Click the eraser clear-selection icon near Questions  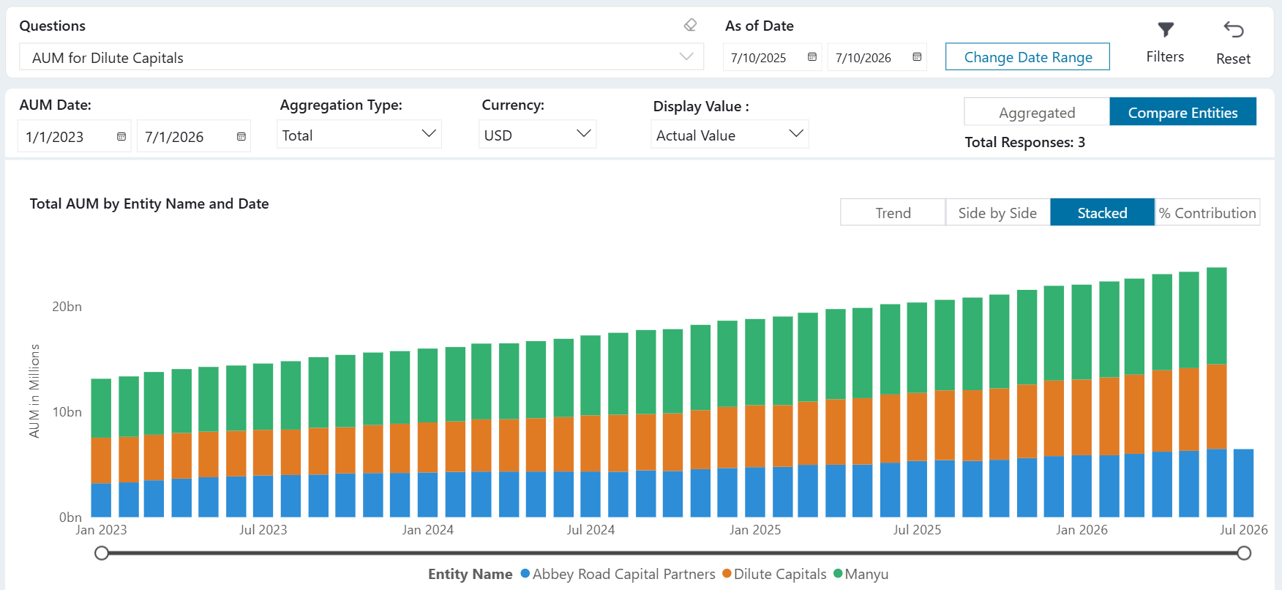tap(690, 25)
